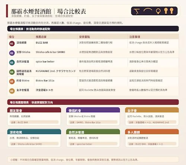Select the 朋友聚會 card header
186x165 pixels.
point(34,110)
